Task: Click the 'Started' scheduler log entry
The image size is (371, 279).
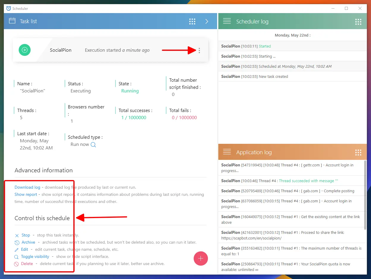Action: coord(292,46)
